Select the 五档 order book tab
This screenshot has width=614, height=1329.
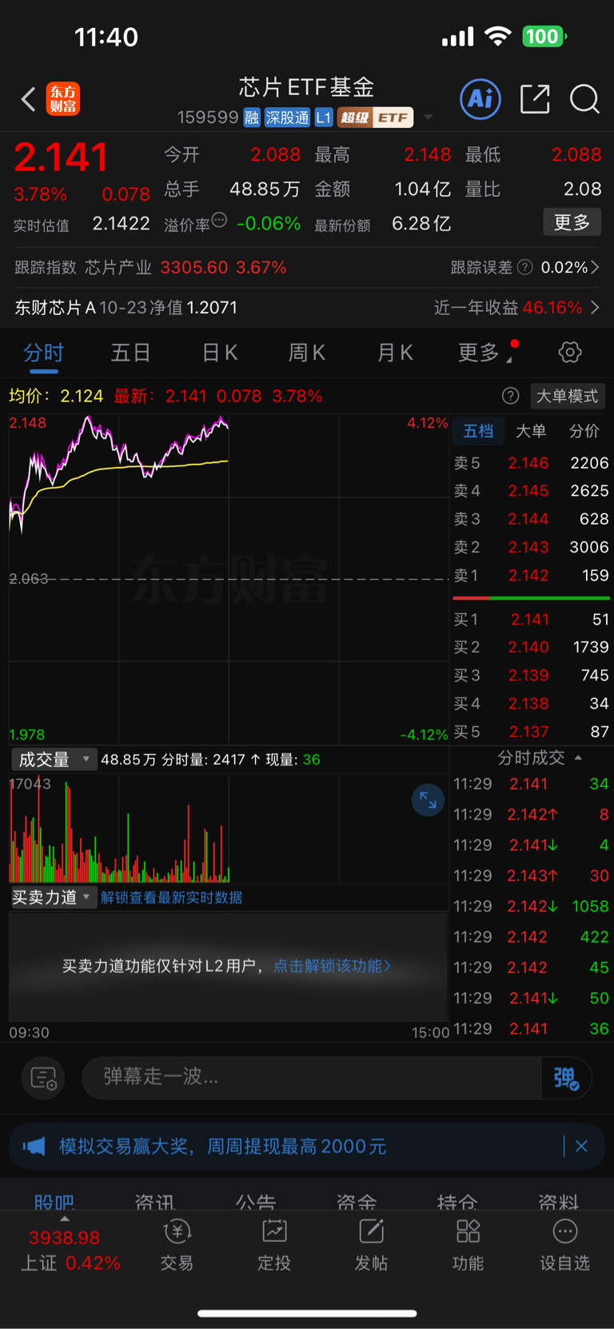[478, 431]
